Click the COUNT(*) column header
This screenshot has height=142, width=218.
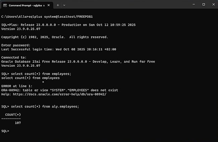(13, 114)
